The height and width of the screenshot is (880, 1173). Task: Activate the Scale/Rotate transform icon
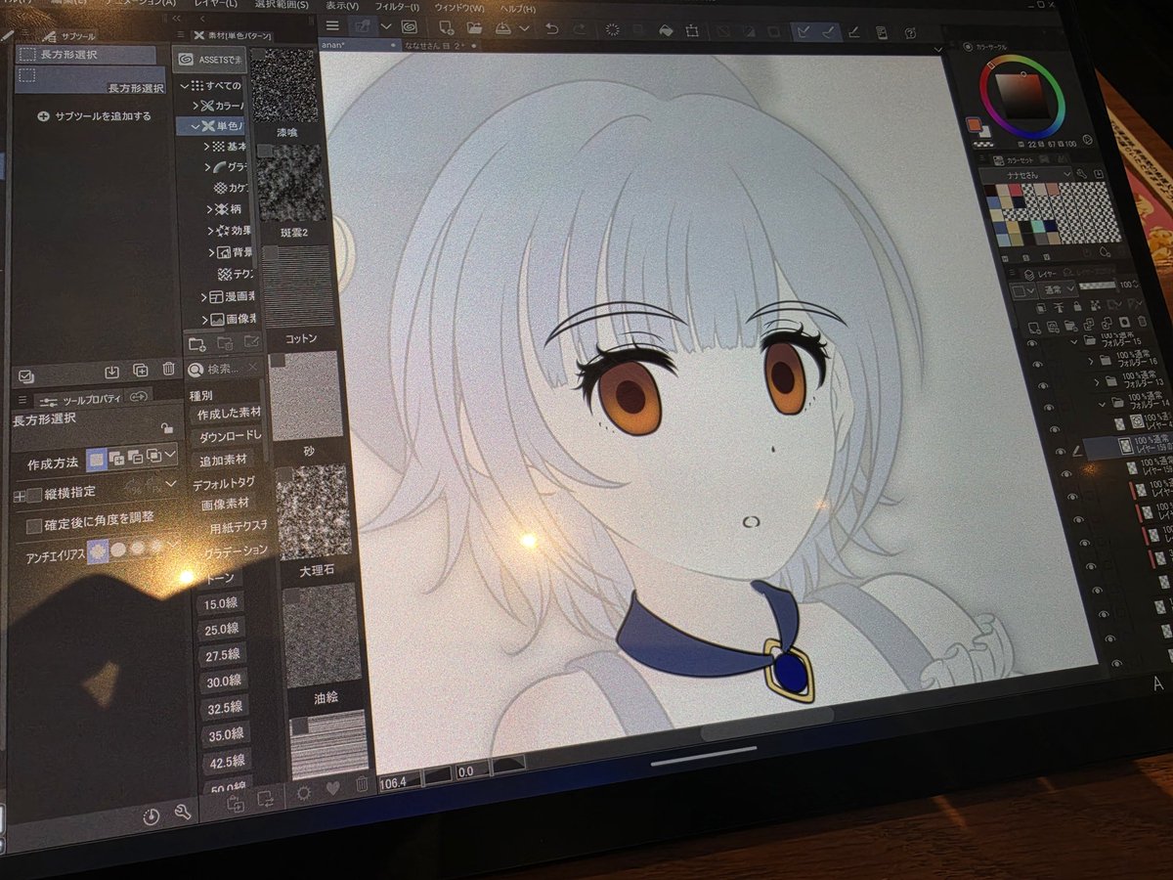point(693,30)
